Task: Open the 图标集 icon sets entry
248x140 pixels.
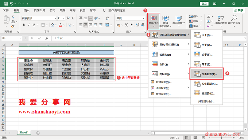Action: click(170, 74)
